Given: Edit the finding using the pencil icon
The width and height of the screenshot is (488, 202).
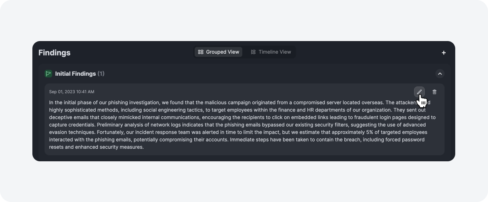Looking at the screenshot, I should tap(419, 92).
